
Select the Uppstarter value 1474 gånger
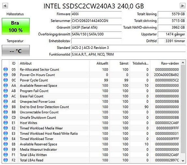[x=172, y=34]
